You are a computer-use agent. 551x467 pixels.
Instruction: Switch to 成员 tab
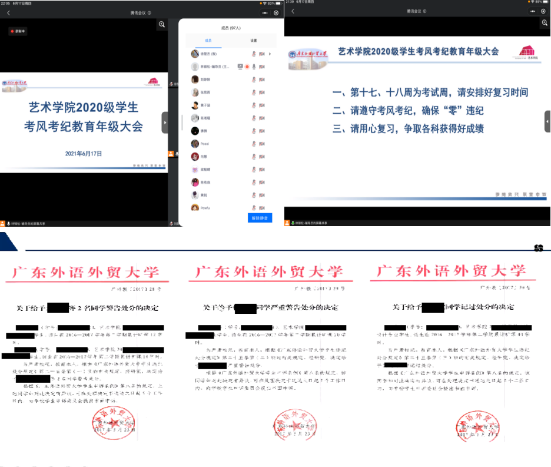pyautogui.click(x=208, y=41)
